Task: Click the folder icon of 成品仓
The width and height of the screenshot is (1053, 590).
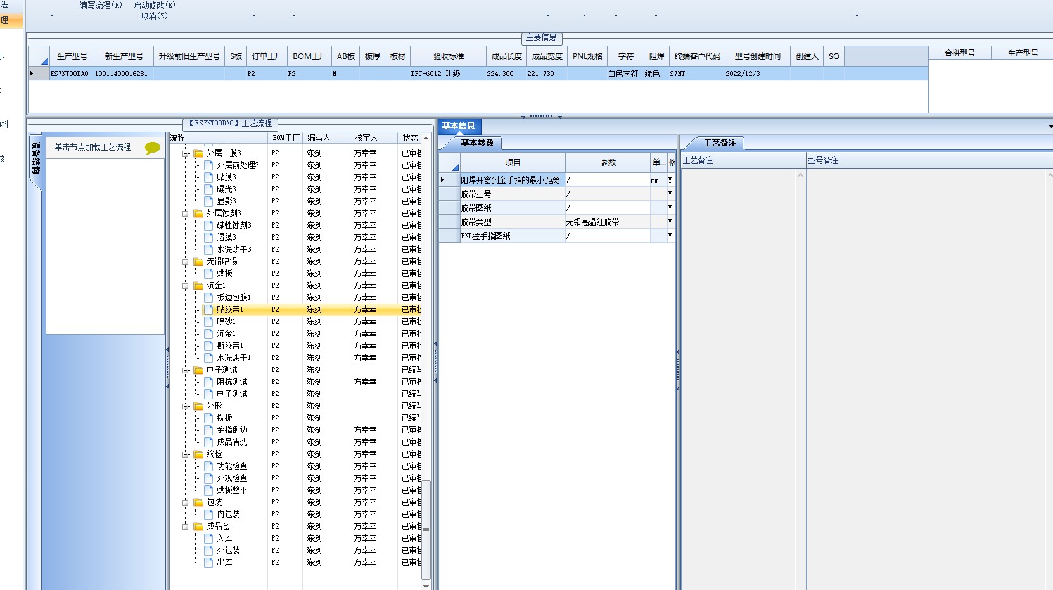Action: pos(198,527)
